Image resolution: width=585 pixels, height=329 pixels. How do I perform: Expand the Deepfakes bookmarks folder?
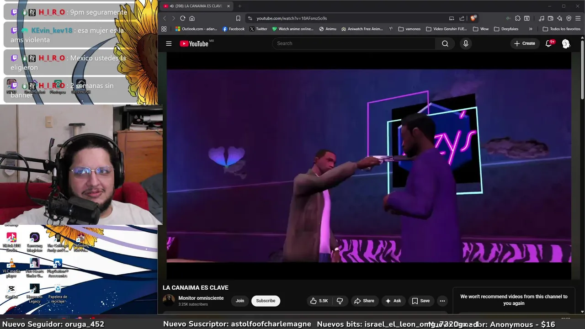coord(506,29)
